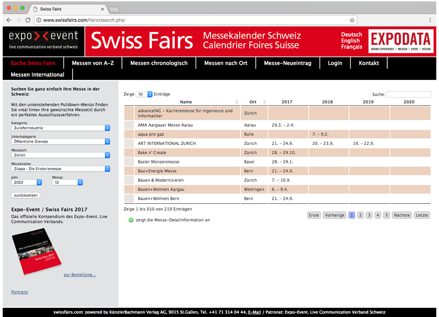Go to the Nächste page

tap(402, 215)
